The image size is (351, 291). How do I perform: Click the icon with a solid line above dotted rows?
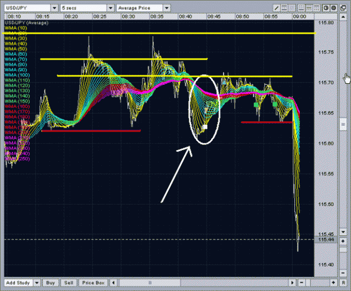(316, 8)
